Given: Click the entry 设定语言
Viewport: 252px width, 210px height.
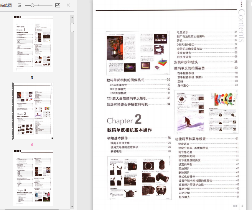Looking at the screenshot, I should 184,144.
